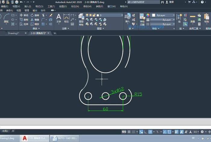Click the Move (移动) tool
This screenshot has height=142, width=211.
click(24, 15)
